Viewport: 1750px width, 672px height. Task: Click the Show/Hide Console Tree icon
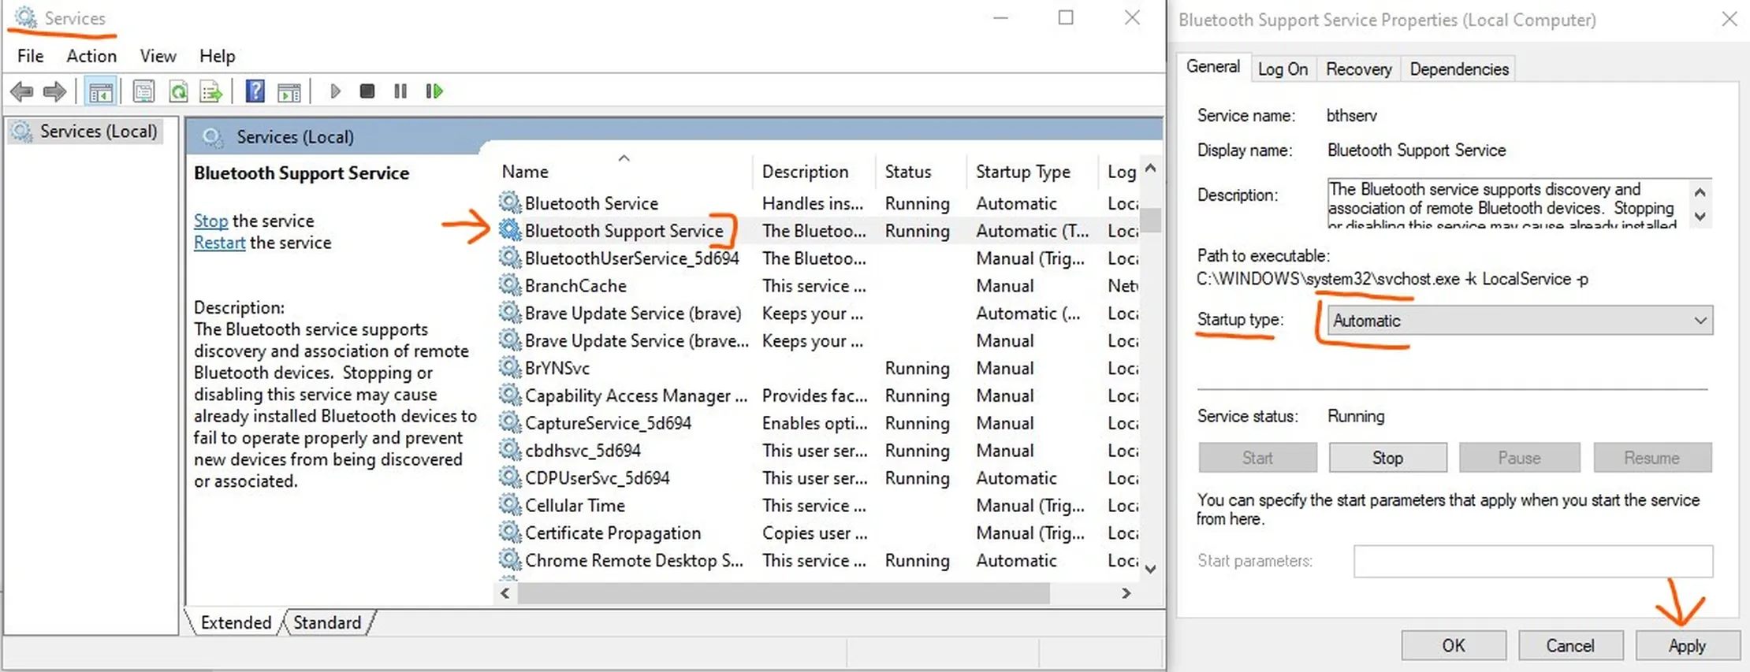pyautogui.click(x=101, y=91)
